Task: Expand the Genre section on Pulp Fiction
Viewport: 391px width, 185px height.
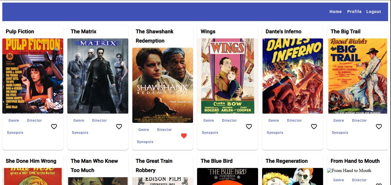Action: 14,121
